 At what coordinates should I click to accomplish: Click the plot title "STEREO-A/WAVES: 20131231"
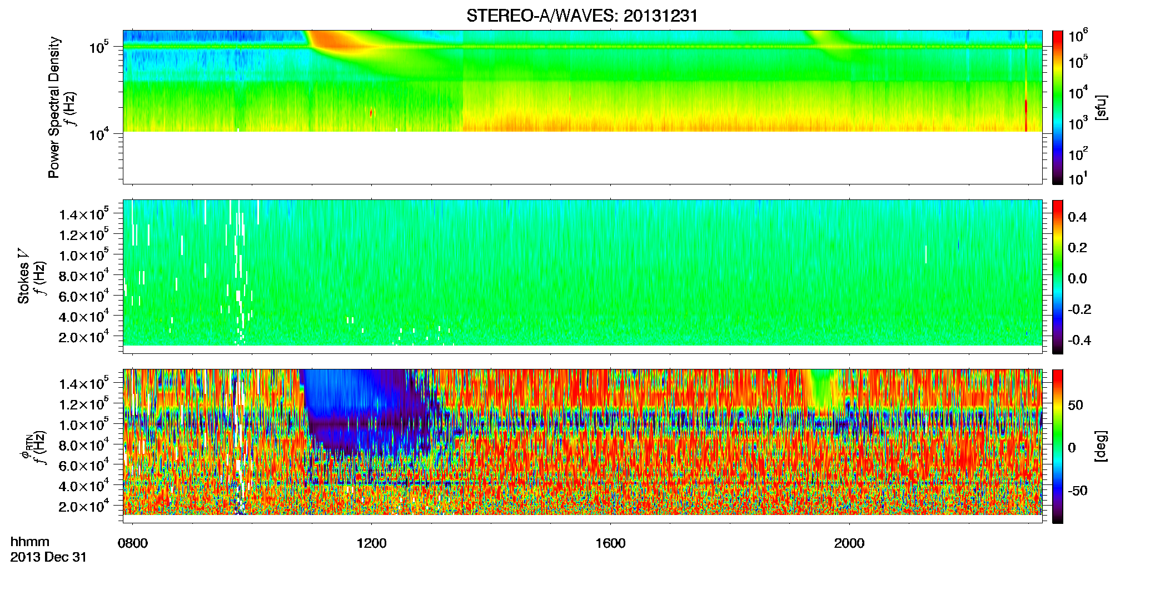tap(582, 16)
